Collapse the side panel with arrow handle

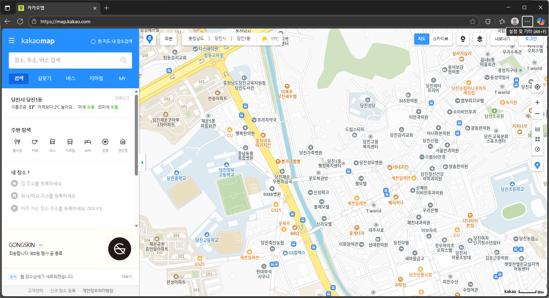[142, 163]
